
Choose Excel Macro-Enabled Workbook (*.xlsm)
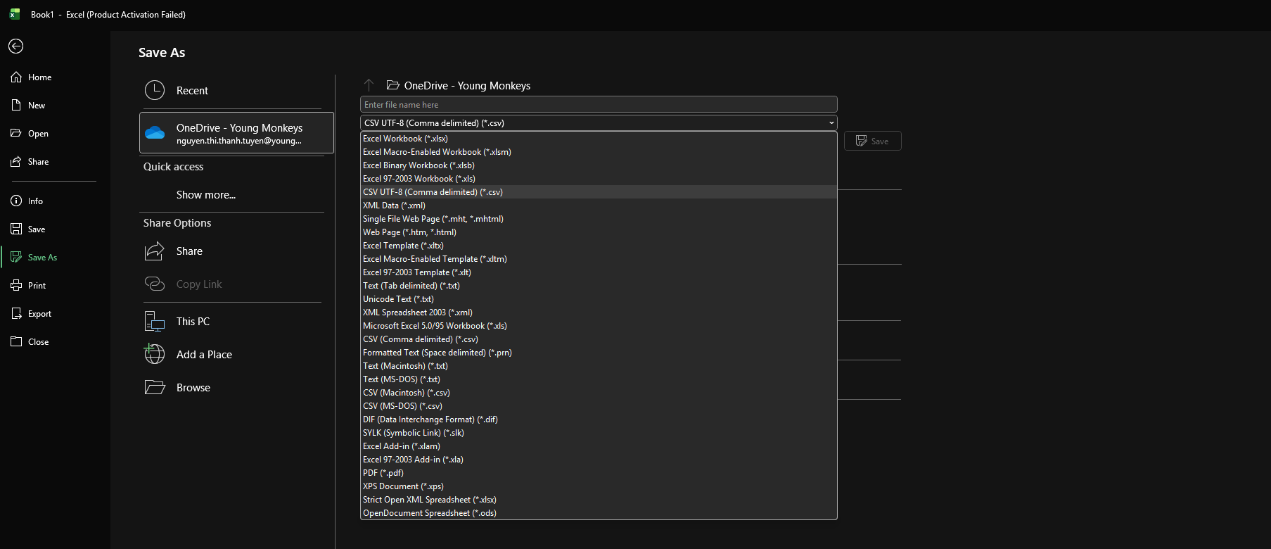click(x=437, y=152)
